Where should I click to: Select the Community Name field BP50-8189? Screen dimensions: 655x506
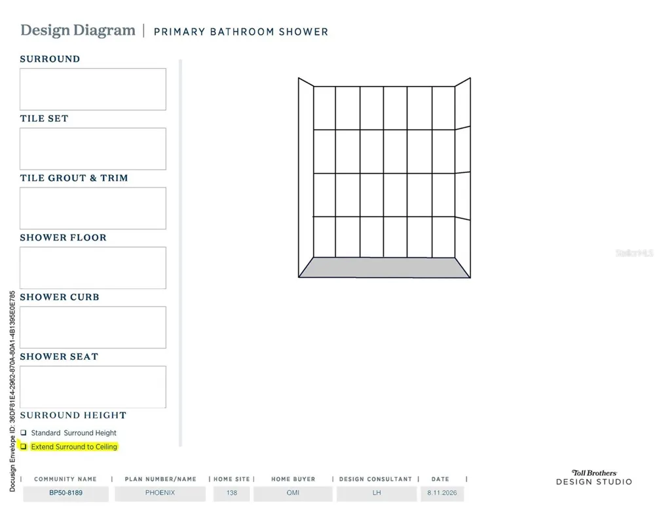[x=65, y=493]
